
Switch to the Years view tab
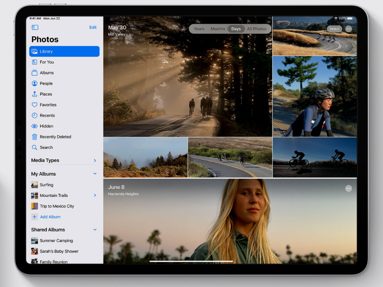199,29
